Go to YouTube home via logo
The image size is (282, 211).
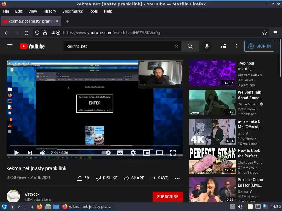(32, 46)
